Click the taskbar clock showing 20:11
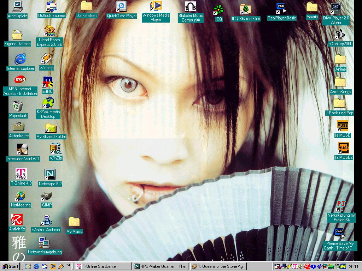Image resolution: width=362 pixels, height=271 pixels. pos(354,266)
